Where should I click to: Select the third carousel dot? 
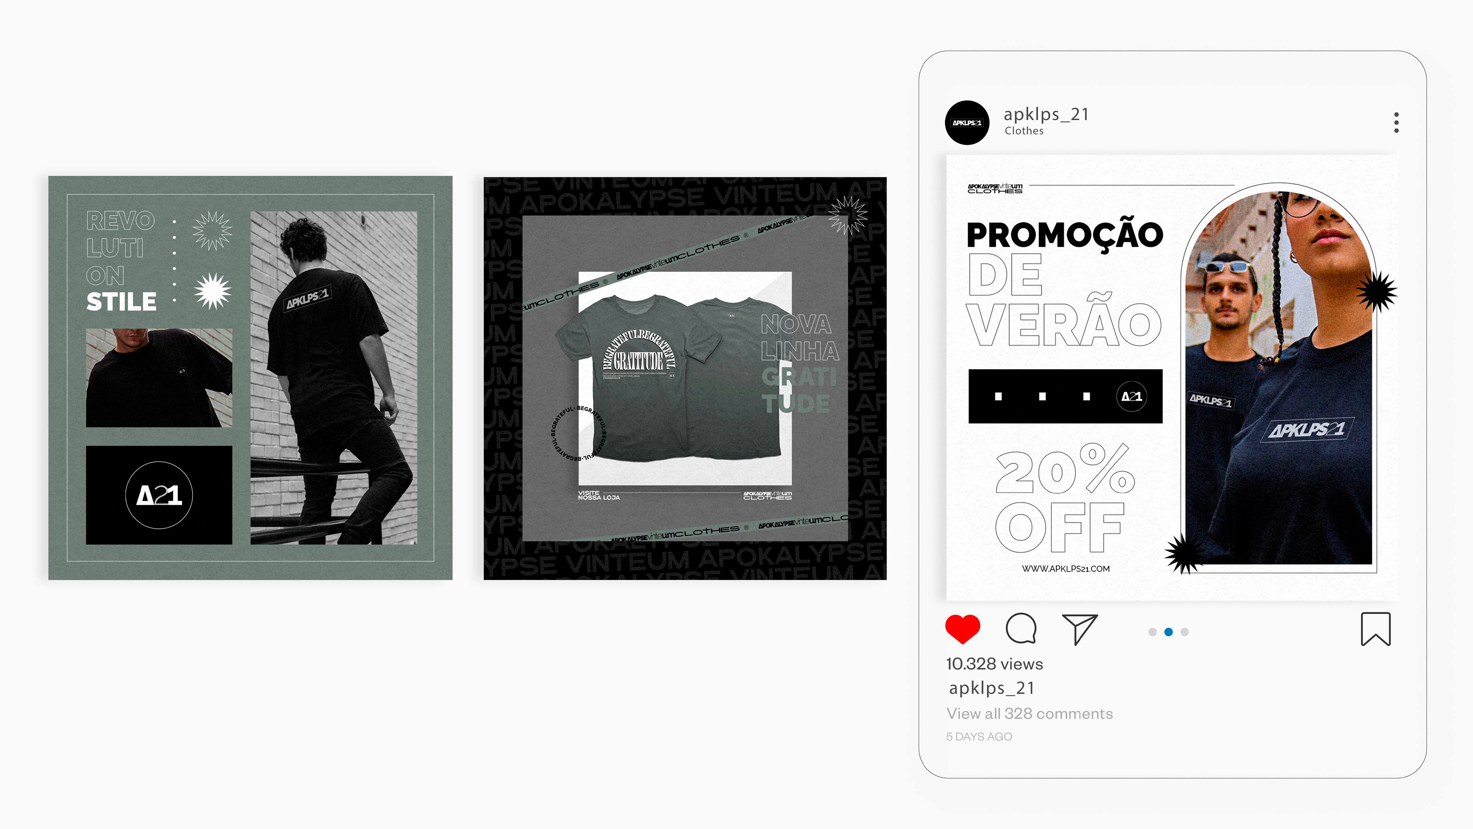[1184, 632]
